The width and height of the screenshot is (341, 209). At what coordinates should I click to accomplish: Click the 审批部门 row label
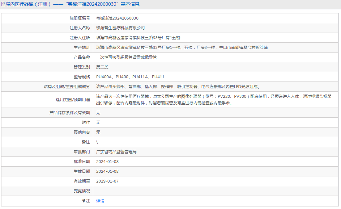click(x=82, y=152)
